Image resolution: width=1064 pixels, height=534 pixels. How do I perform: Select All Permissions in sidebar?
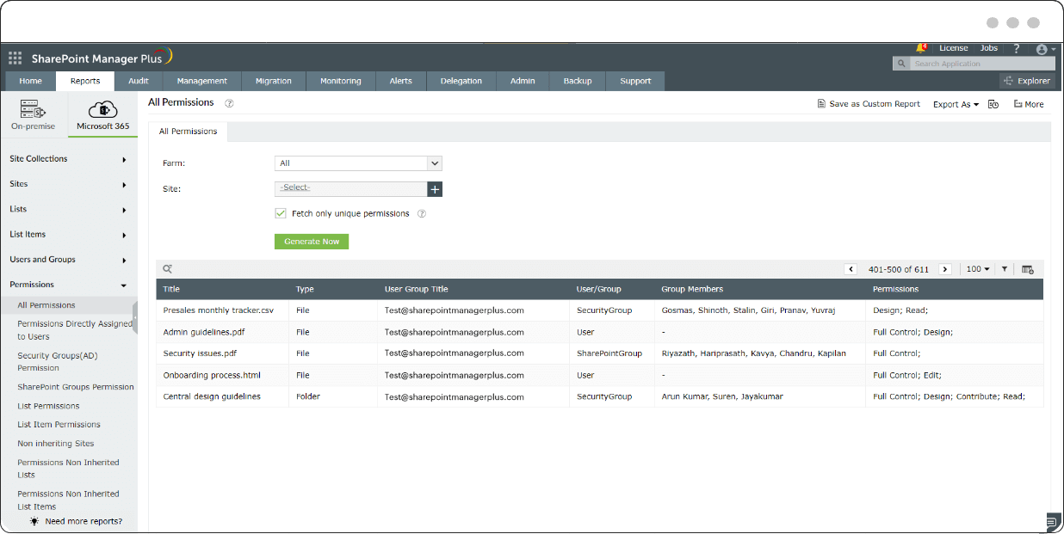pyautogui.click(x=46, y=305)
